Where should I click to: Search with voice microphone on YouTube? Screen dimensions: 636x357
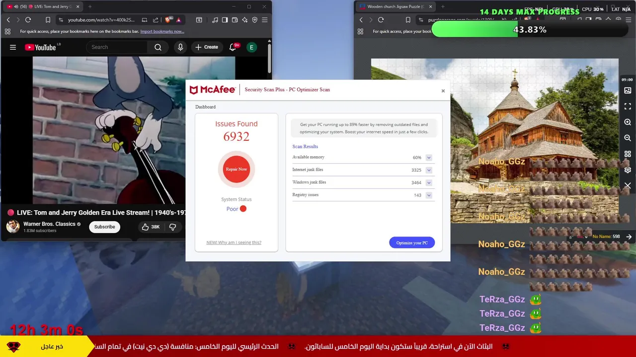pyautogui.click(x=180, y=47)
